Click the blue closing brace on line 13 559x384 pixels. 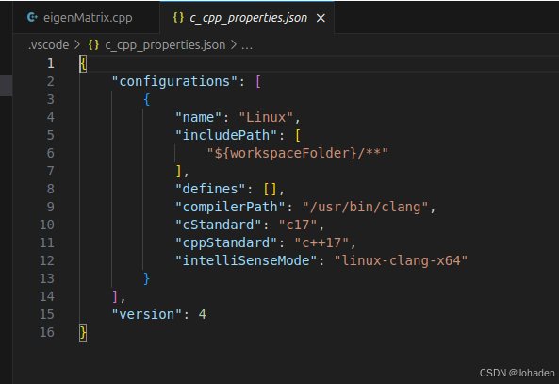146,278
